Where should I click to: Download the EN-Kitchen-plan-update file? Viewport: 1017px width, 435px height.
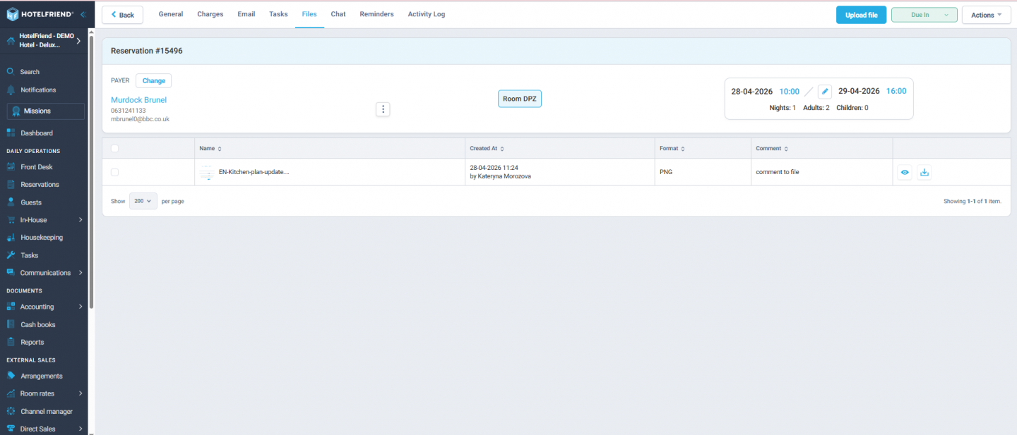924,172
